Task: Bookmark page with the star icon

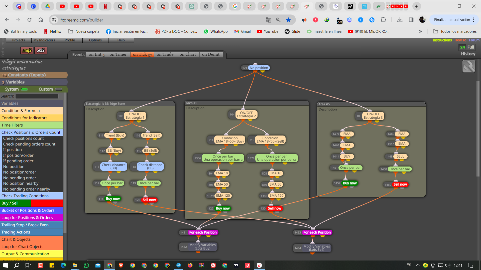Action: point(288,20)
